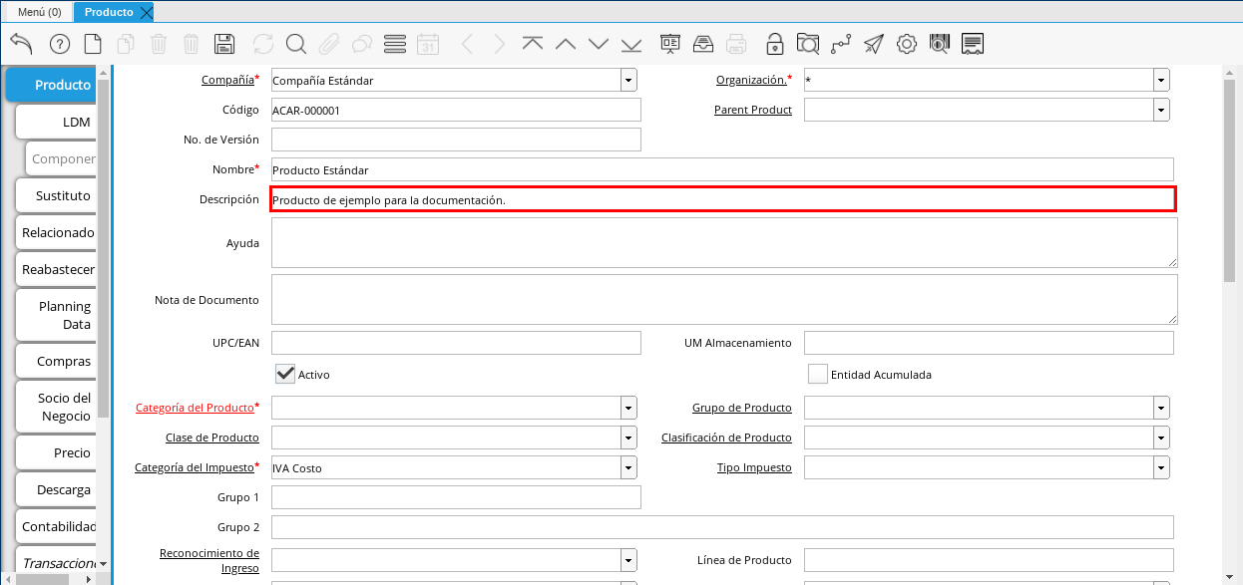Click the Tipo Impuesto label link

point(754,467)
